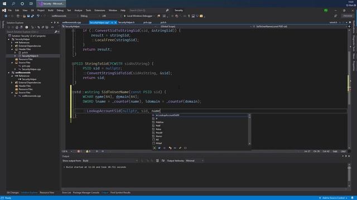357x200 pixels.
Task: Click the Save All toolbar icon
Action: (32, 16)
